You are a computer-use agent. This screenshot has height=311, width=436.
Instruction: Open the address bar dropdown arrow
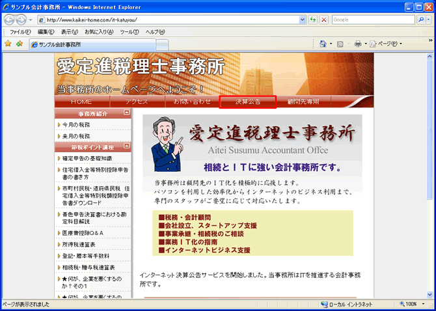303,20
